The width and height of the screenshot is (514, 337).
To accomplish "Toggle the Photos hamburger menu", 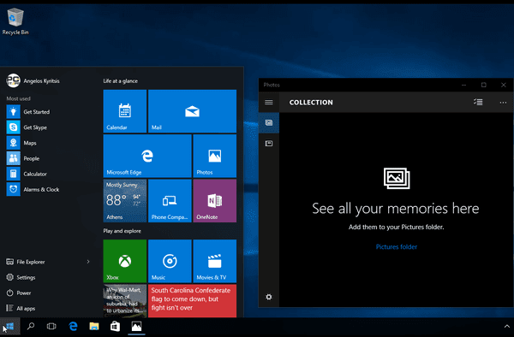I will tap(269, 103).
